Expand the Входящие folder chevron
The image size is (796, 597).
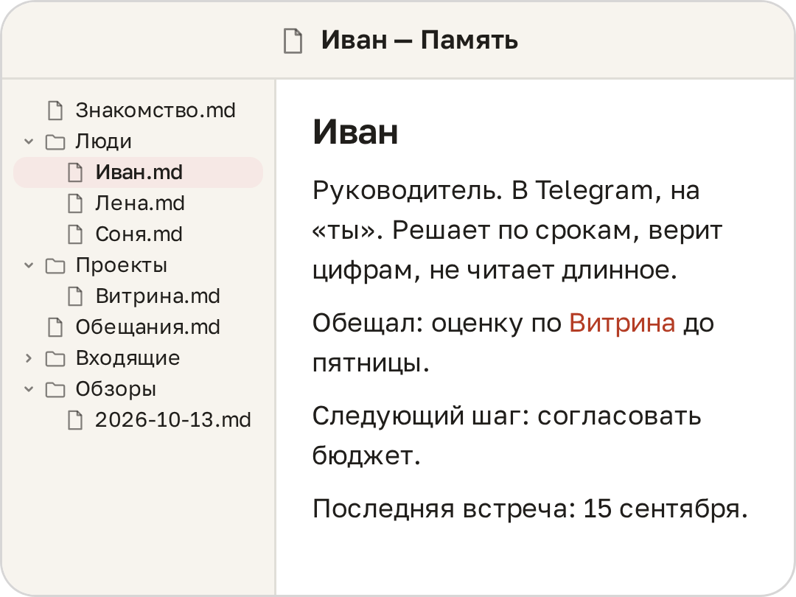click(x=29, y=358)
